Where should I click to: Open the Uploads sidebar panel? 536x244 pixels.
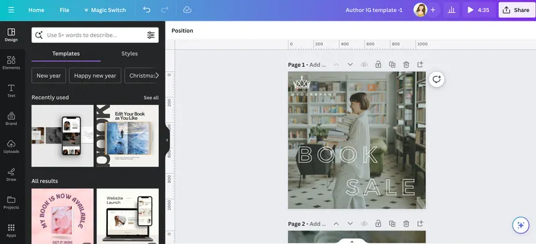[x=11, y=147]
